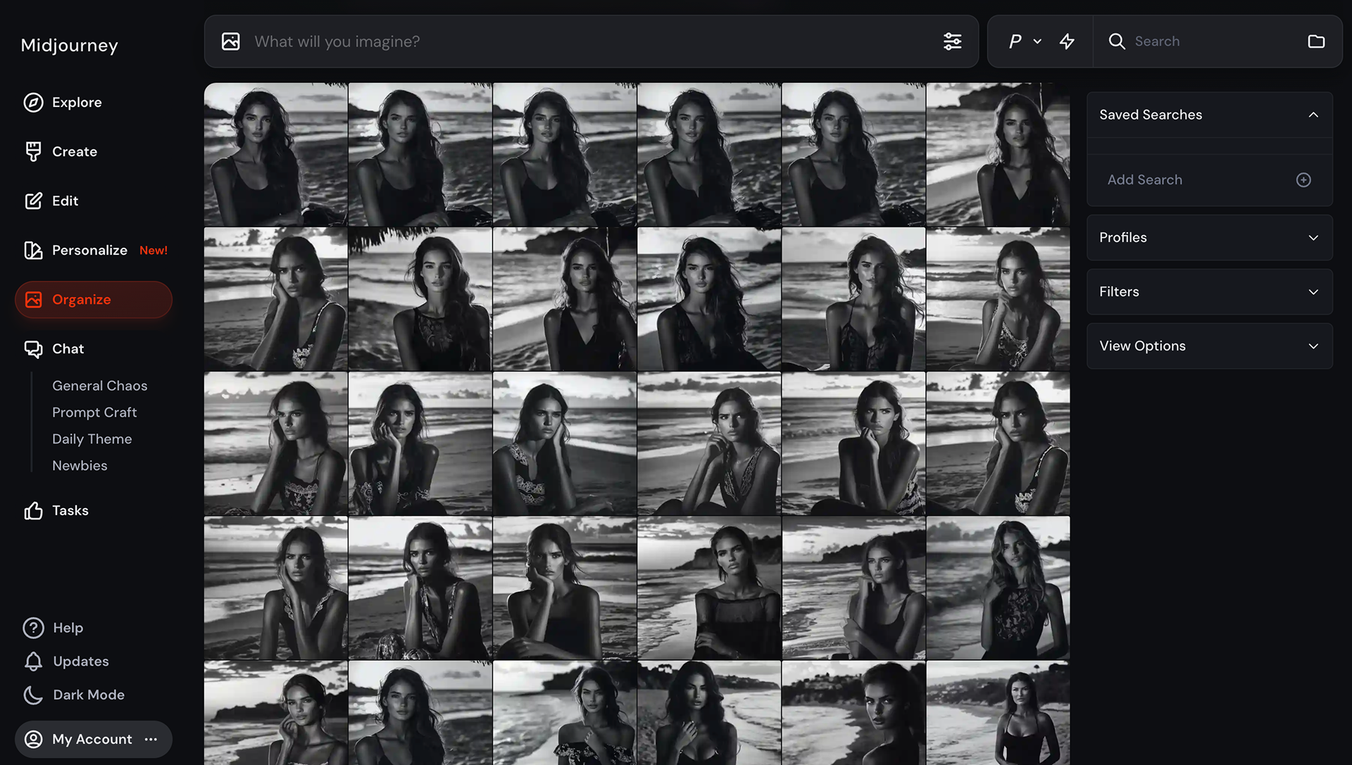Click the Organize image icon
Viewport: 1352px width, 765px height.
33,300
